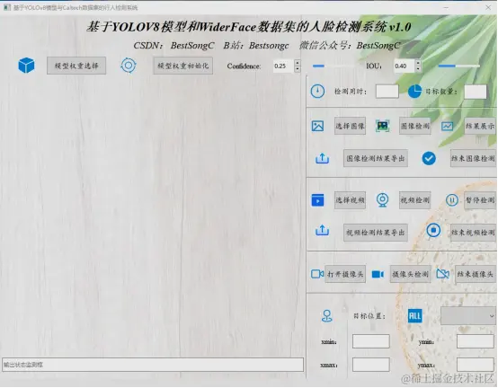The height and width of the screenshot is (388, 498).
Task: Click the ymin value field
Action: tap(476, 341)
